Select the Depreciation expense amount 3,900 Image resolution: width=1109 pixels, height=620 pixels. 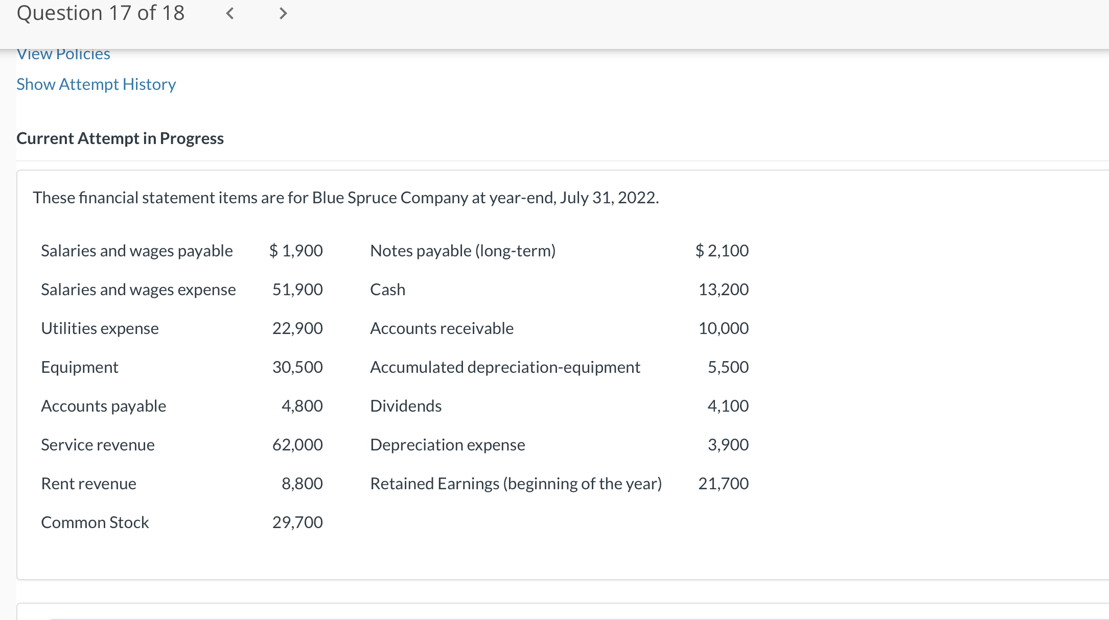point(728,444)
